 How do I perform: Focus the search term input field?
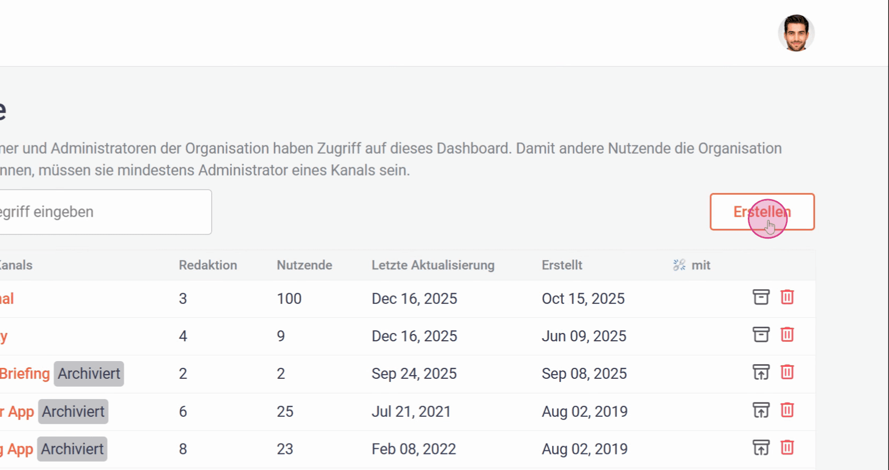click(104, 212)
